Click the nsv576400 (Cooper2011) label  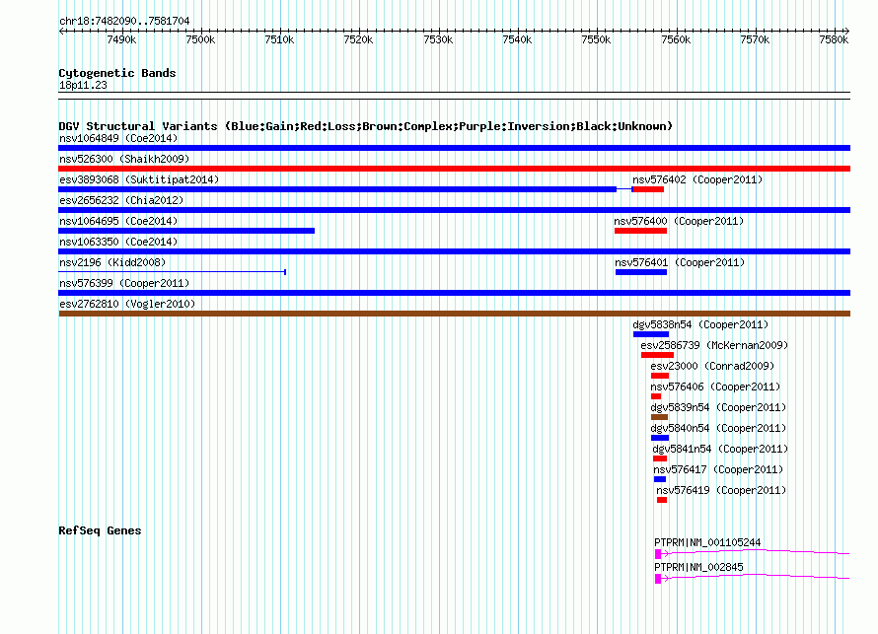tap(680, 221)
